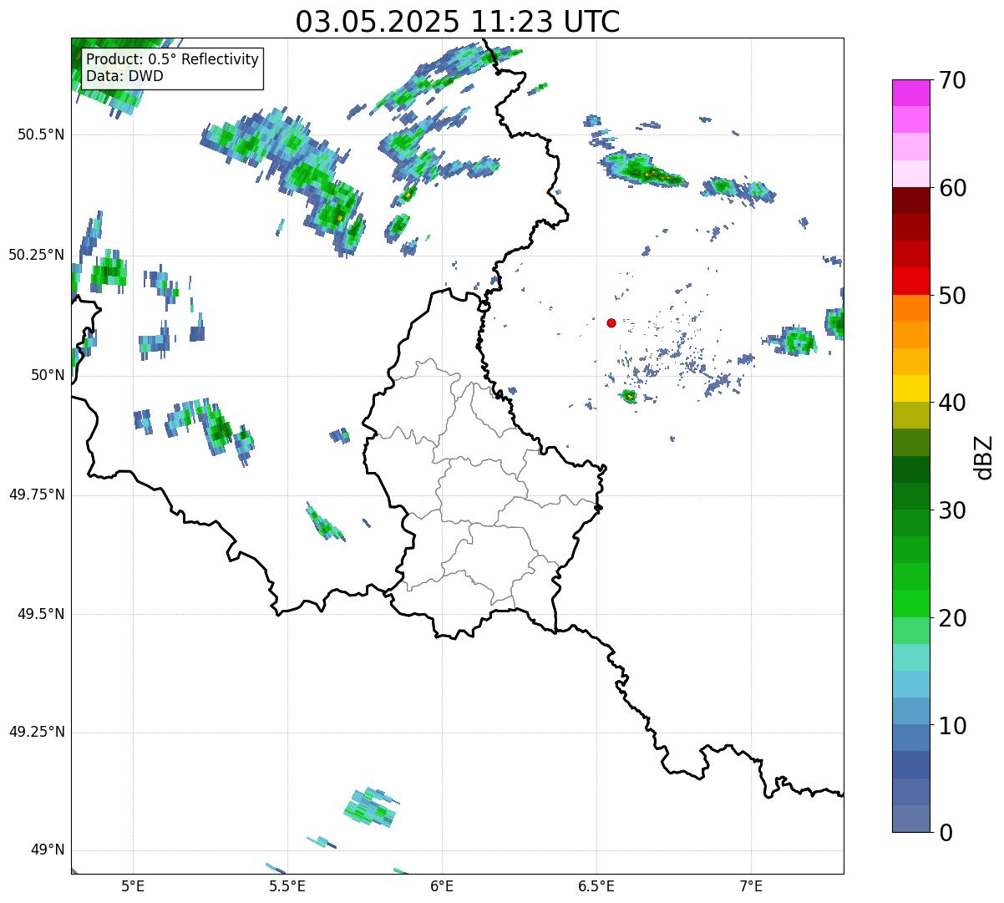
Task: Click the 6.5°E longitude label
Action: (x=596, y=885)
